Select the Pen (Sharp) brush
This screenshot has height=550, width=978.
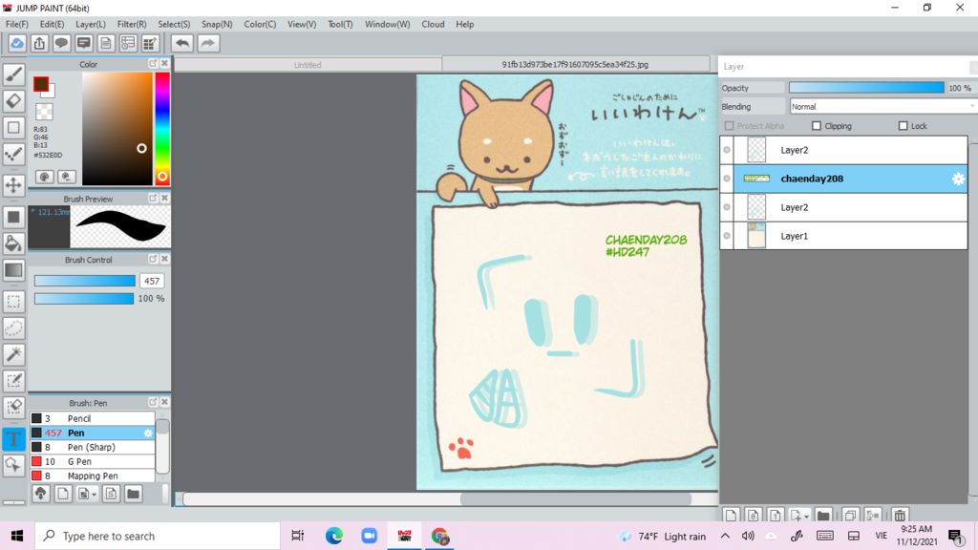click(93, 447)
